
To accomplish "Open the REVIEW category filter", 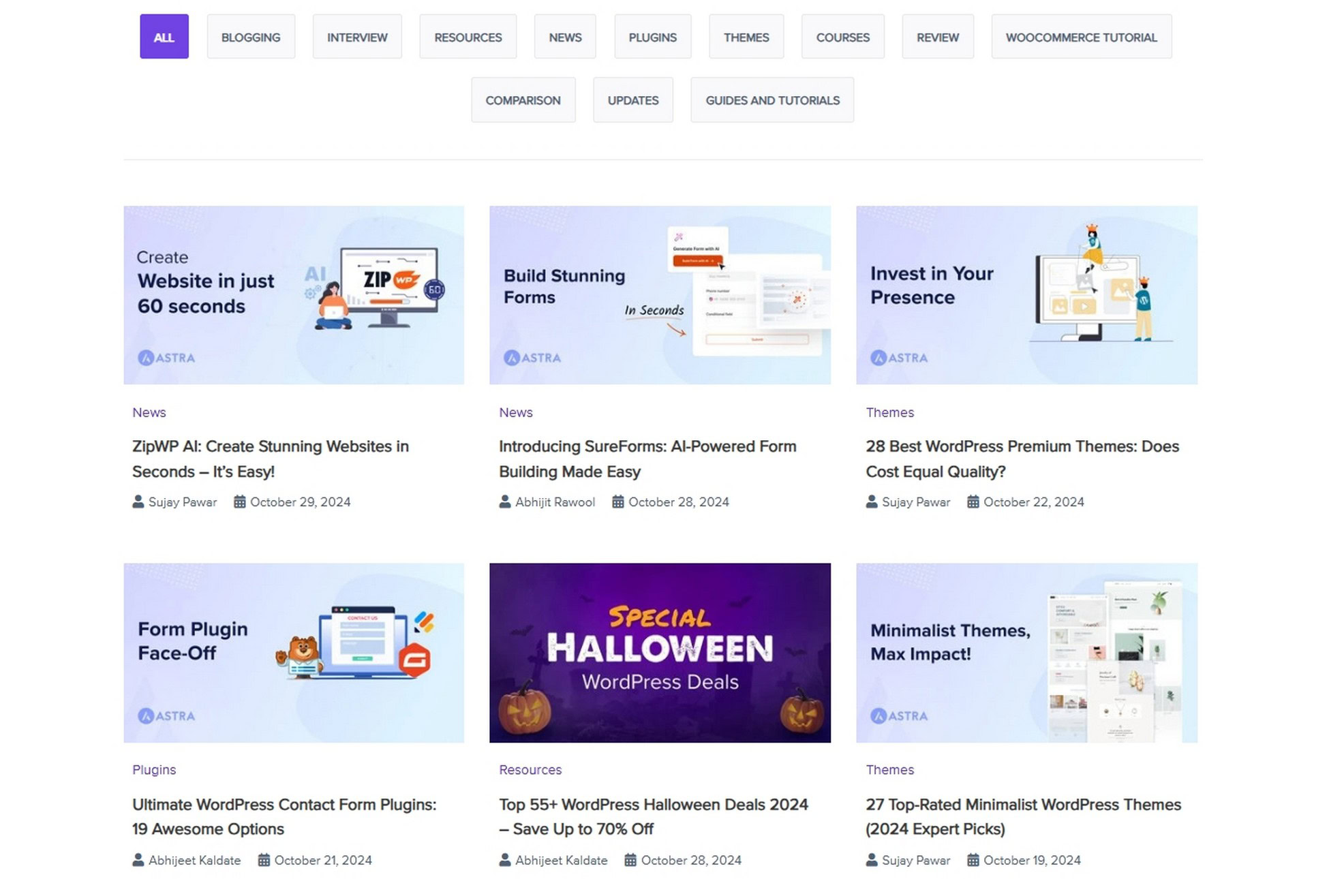I will coord(938,37).
